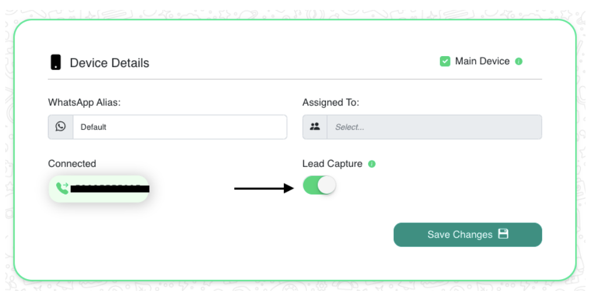Click the Connected label text
The height and width of the screenshot is (299, 589).
click(x=72, y=164)
